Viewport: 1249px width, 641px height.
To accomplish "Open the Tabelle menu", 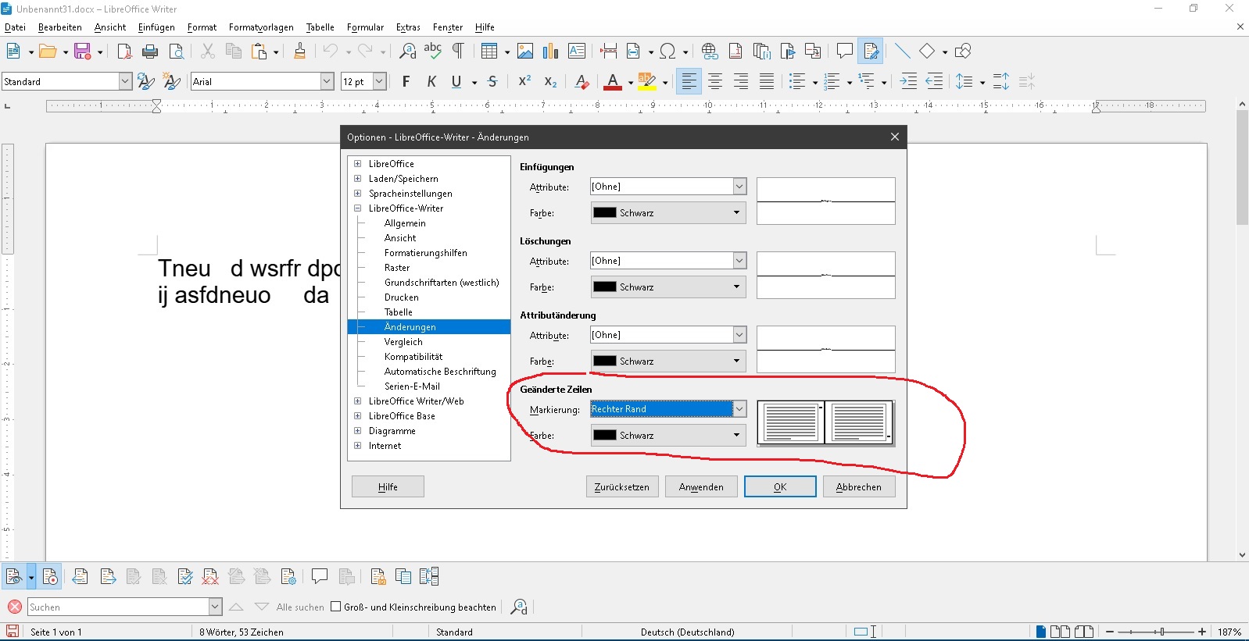I will 320,27.
